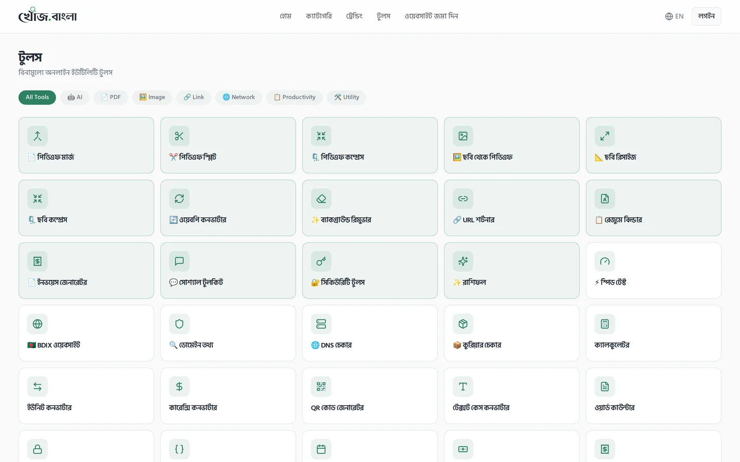Open the shield icon for ডোমেইন তথ্য
Image resolution: width=740 pixels, height=462 pixels.
pos(179,324)
